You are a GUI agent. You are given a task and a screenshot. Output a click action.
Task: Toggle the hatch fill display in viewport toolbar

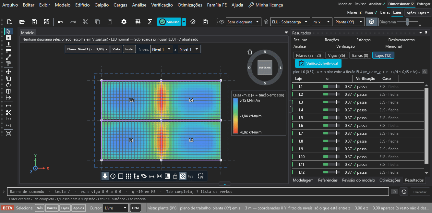[x=183, y=176]
